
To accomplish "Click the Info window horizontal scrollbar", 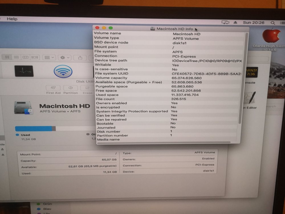I will [164, 142].
